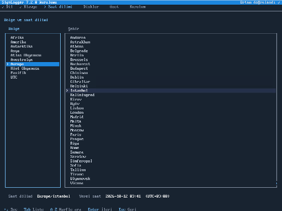Image resolution: width=282 pixels, height=211 pixels.
Task: Choose Chisinau city
Action: click(x=171, y=73)
